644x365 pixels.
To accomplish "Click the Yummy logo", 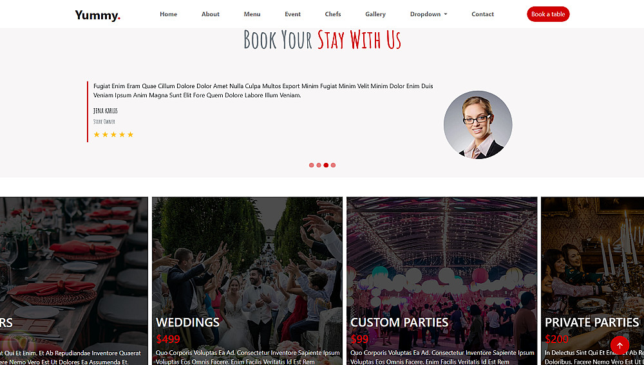I will pos(97,15).
